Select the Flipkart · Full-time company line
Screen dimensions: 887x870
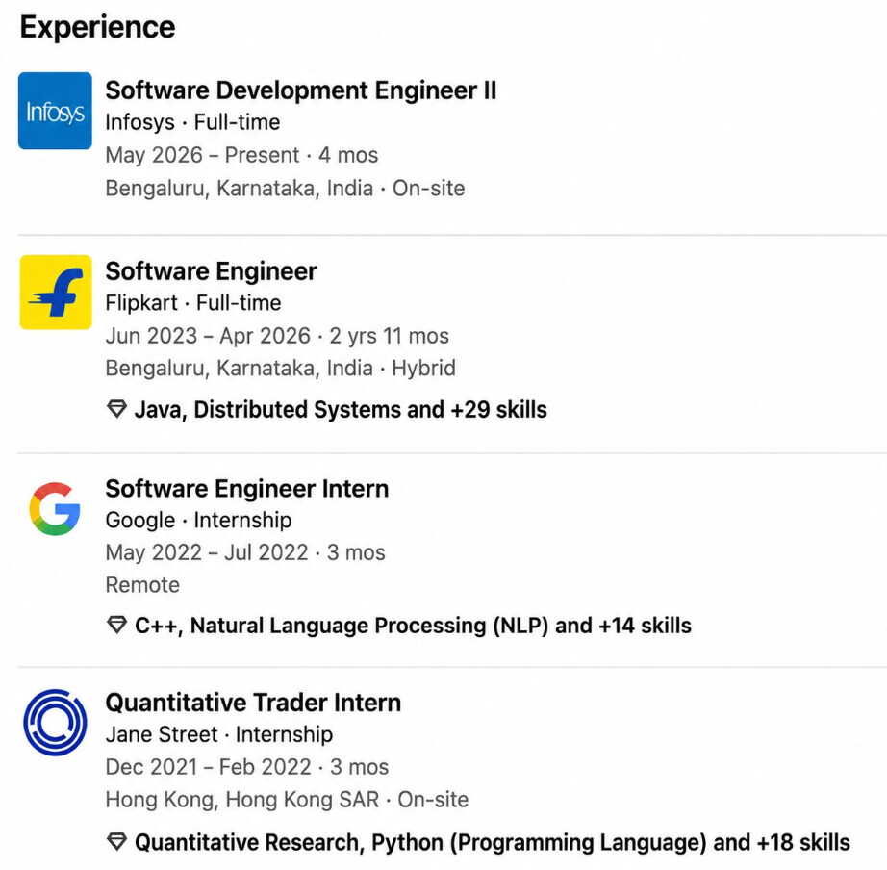click(193, 303)
